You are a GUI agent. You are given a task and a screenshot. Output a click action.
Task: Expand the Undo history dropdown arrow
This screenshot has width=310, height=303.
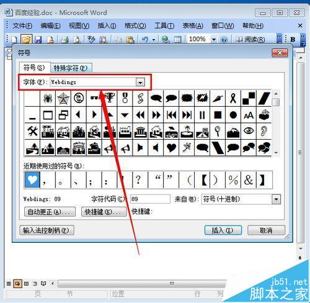coord(154,39)
